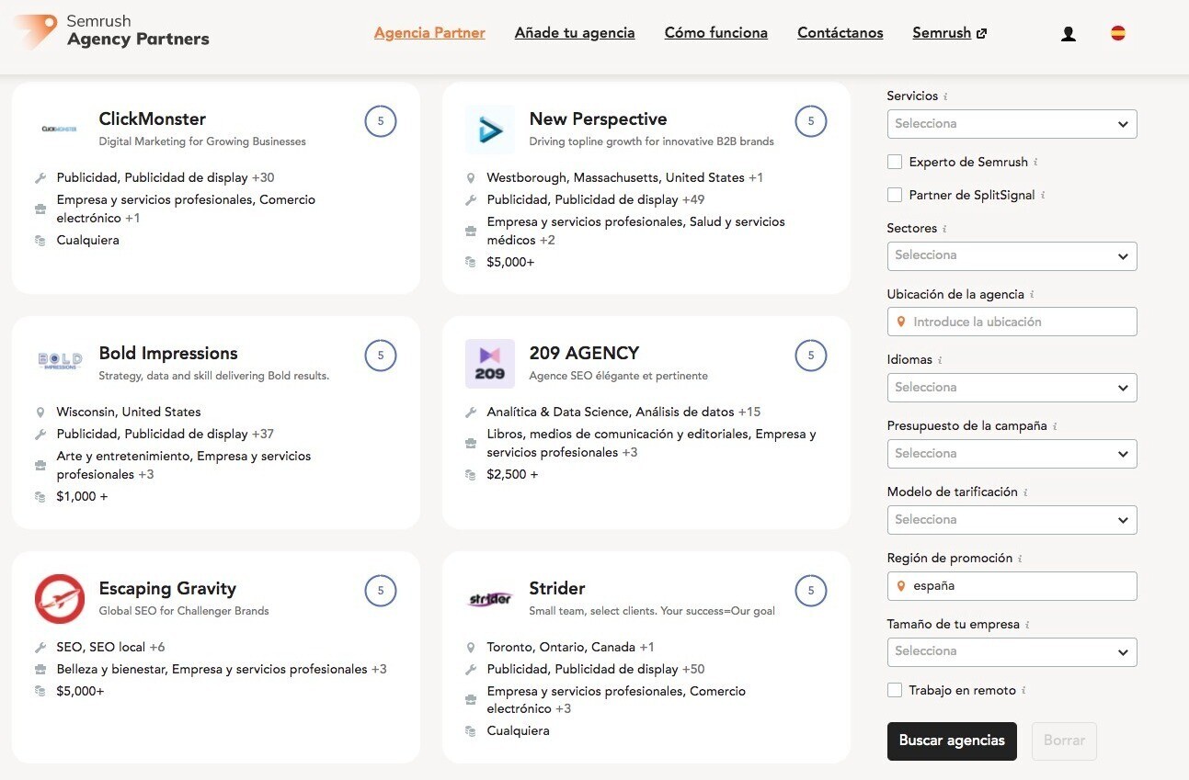This screenshot has height=780, width=1189.
Task: Open the Idiomas dropdown
Action: 1012,388
